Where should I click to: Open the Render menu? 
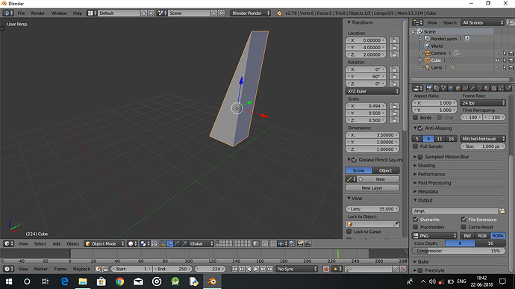(38, 13)
